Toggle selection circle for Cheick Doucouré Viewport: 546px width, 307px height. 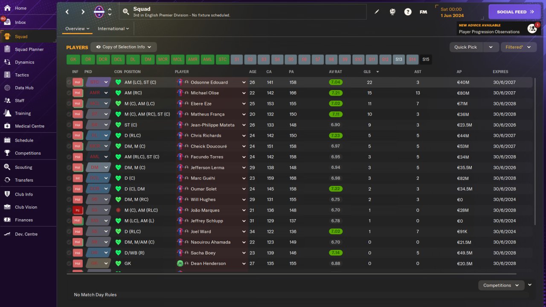pyautogui.click(x=69, y=146)
